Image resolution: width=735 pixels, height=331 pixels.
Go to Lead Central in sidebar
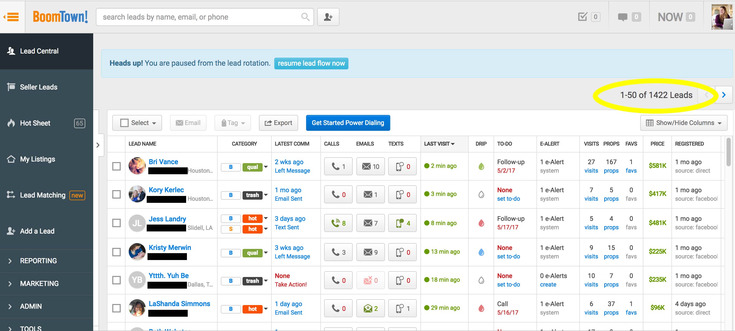click(x=47, y=51)
